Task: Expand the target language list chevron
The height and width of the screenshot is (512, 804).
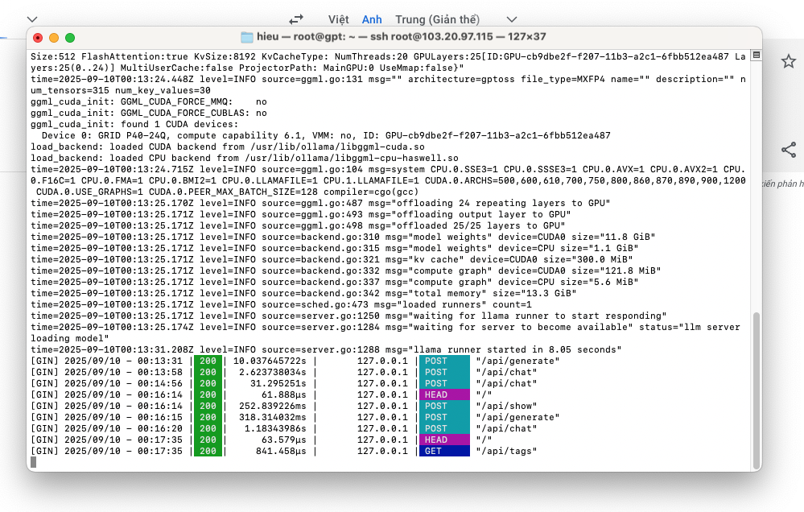Action: tap(511, 19)
